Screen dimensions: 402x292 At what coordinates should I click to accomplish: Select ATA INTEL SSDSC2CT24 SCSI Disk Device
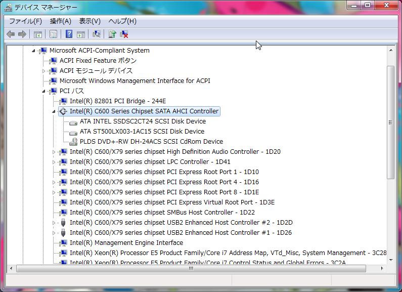click(143, 121)
